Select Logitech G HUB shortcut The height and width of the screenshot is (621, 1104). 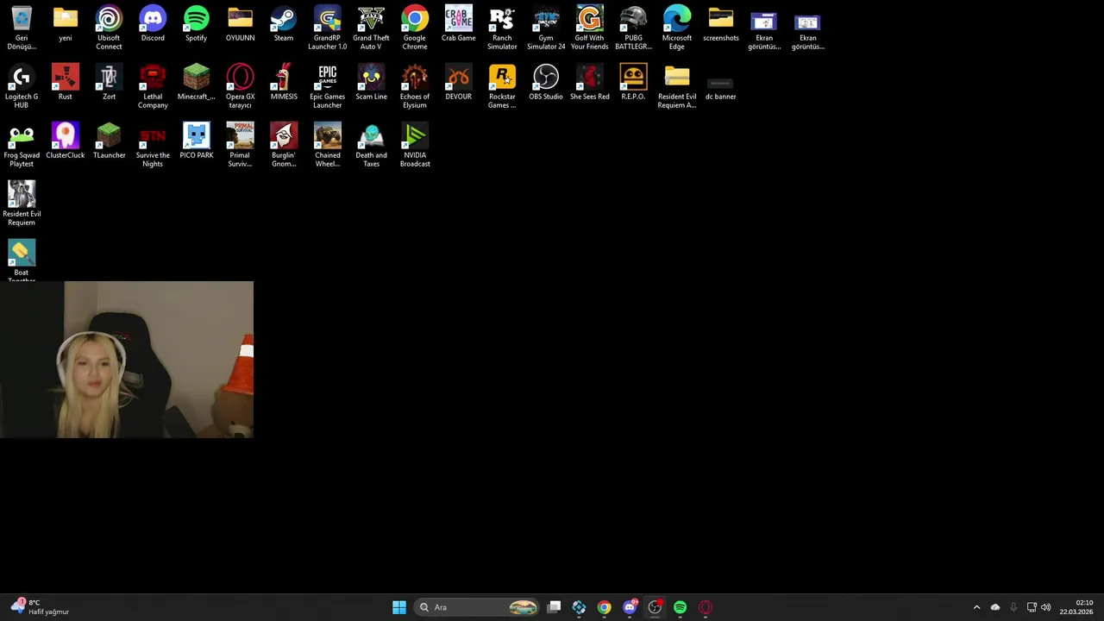tap(22, 87)
